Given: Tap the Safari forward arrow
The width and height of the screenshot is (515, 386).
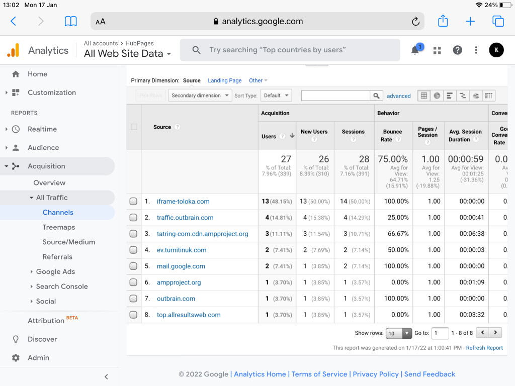Looking at the screenshot, I should click(x=41, y=21).
